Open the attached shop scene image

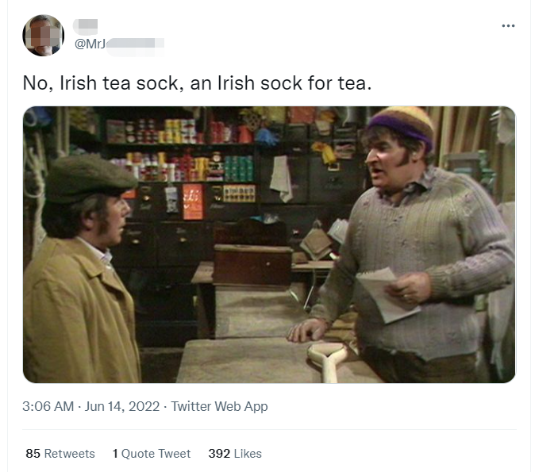(269, 244)
